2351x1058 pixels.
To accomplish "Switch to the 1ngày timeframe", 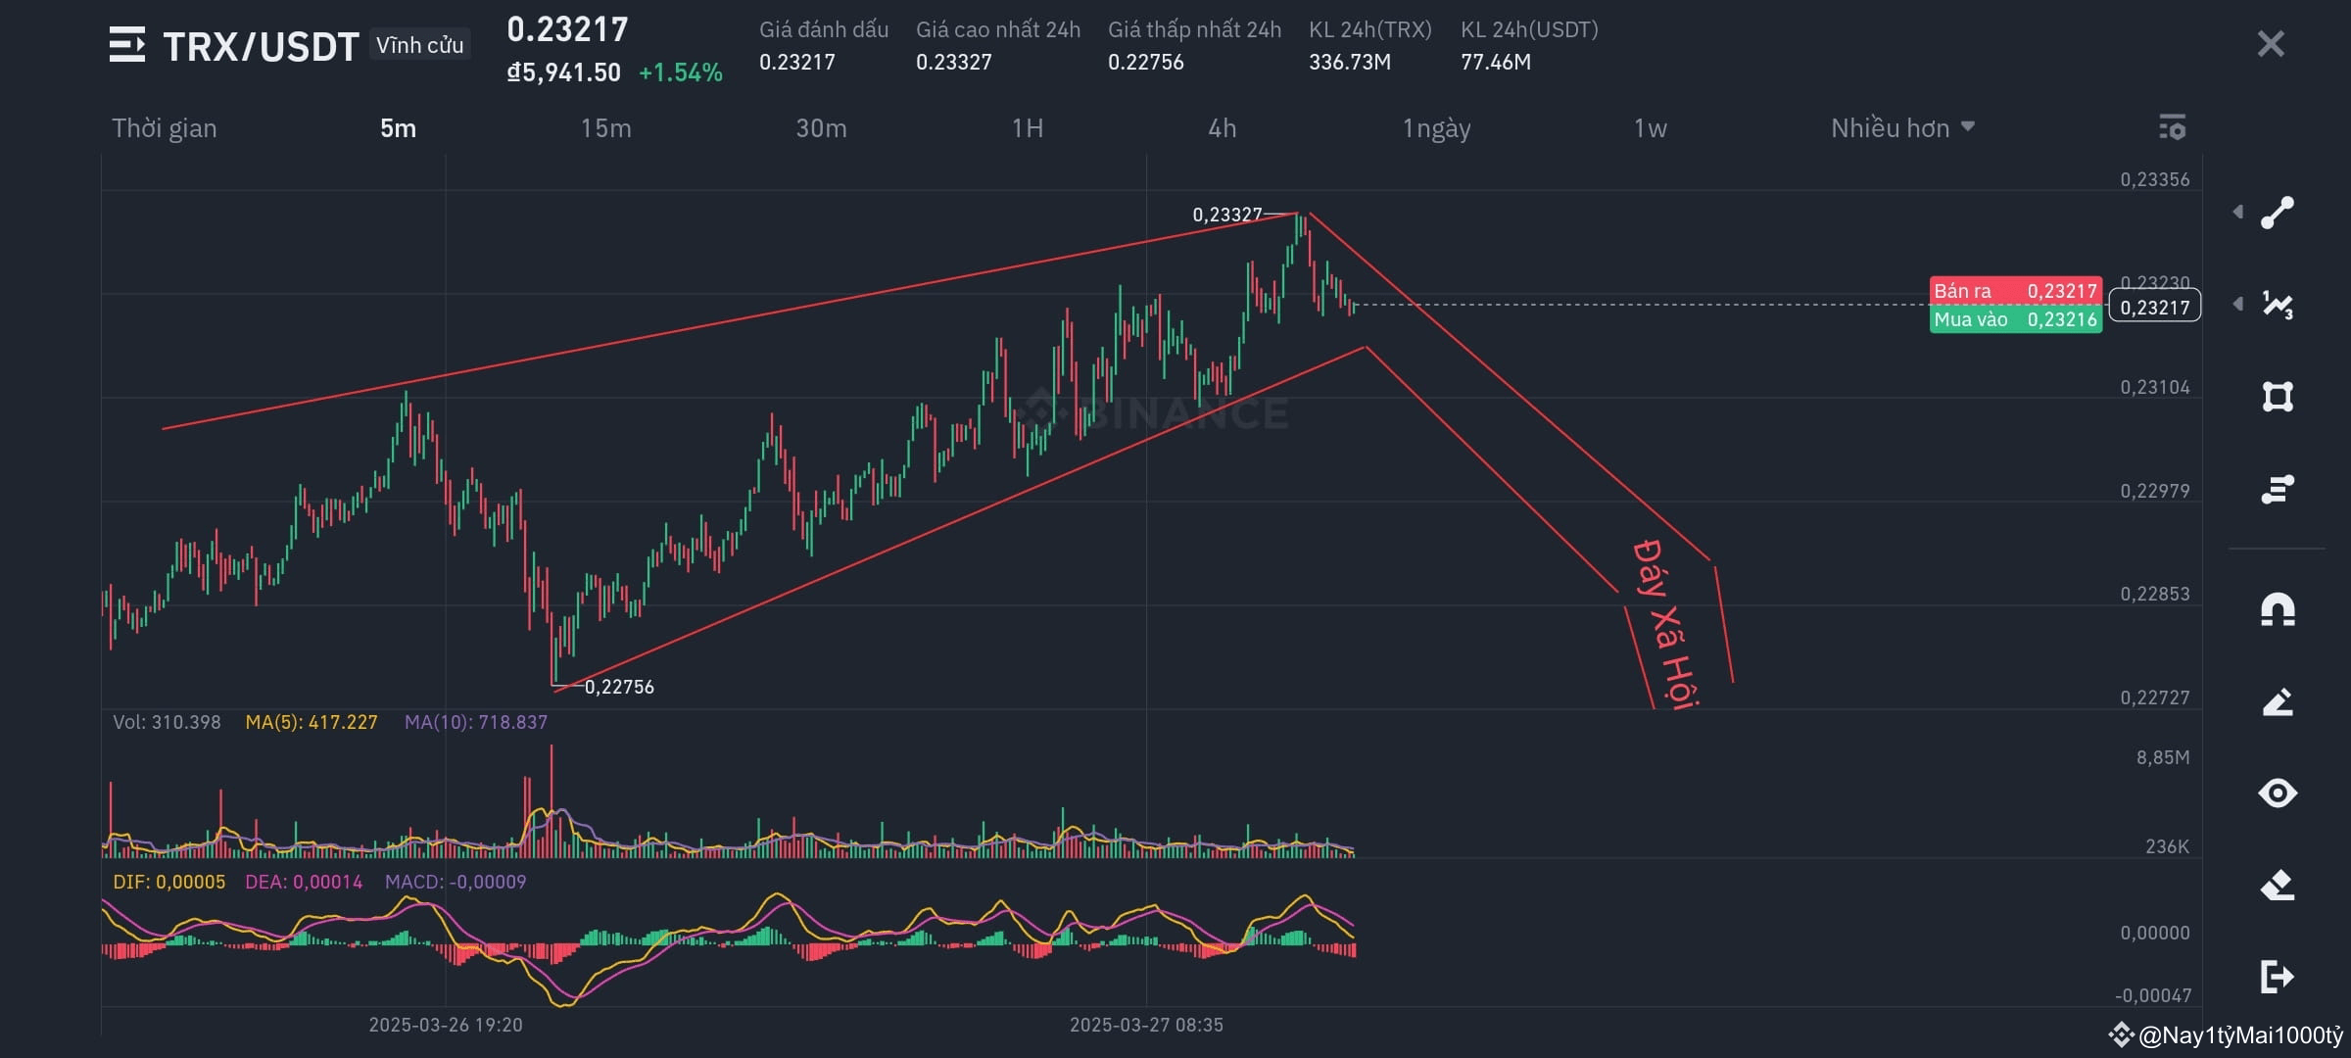I will coord(1436,128).
